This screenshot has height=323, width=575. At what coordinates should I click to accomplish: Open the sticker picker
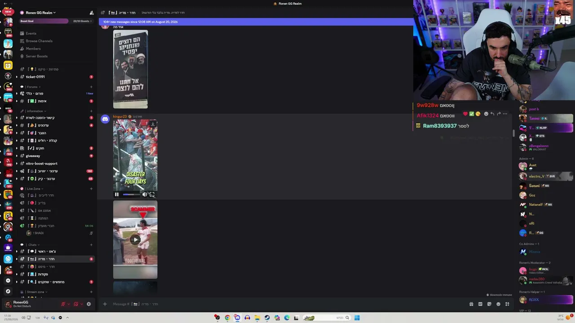point(489,304)
